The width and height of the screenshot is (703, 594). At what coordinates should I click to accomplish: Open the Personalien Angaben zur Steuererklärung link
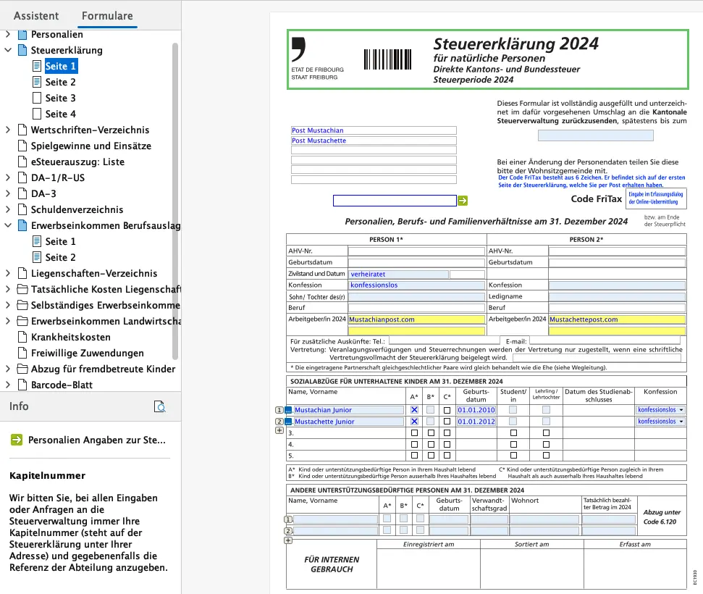click(x=97, y=440)
